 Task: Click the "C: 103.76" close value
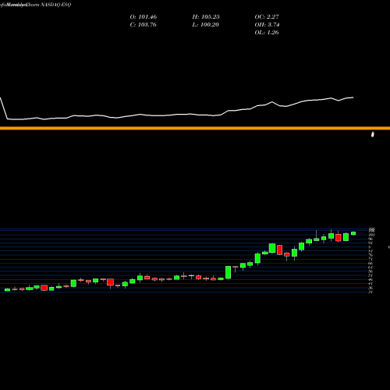pos(143,25)
